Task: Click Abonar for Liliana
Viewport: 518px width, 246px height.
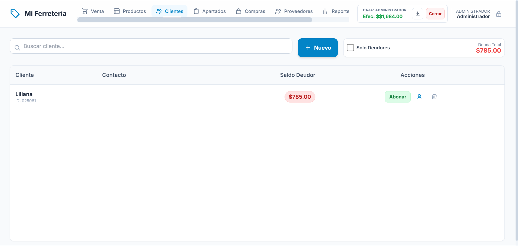Action: pyautogui.click(x=398, y=97)
